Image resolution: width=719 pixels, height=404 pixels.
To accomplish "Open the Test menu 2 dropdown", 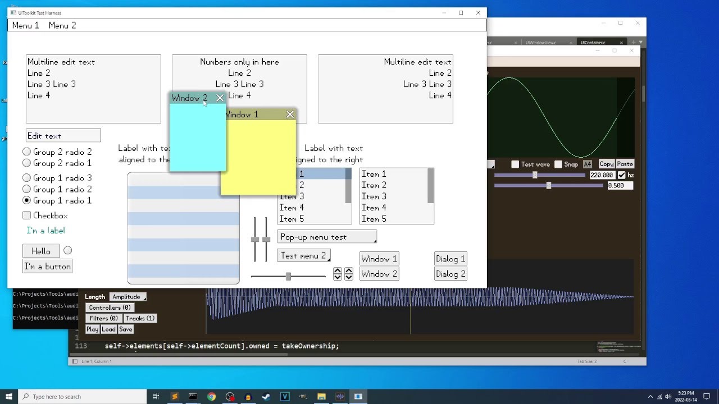I will 303,256.
